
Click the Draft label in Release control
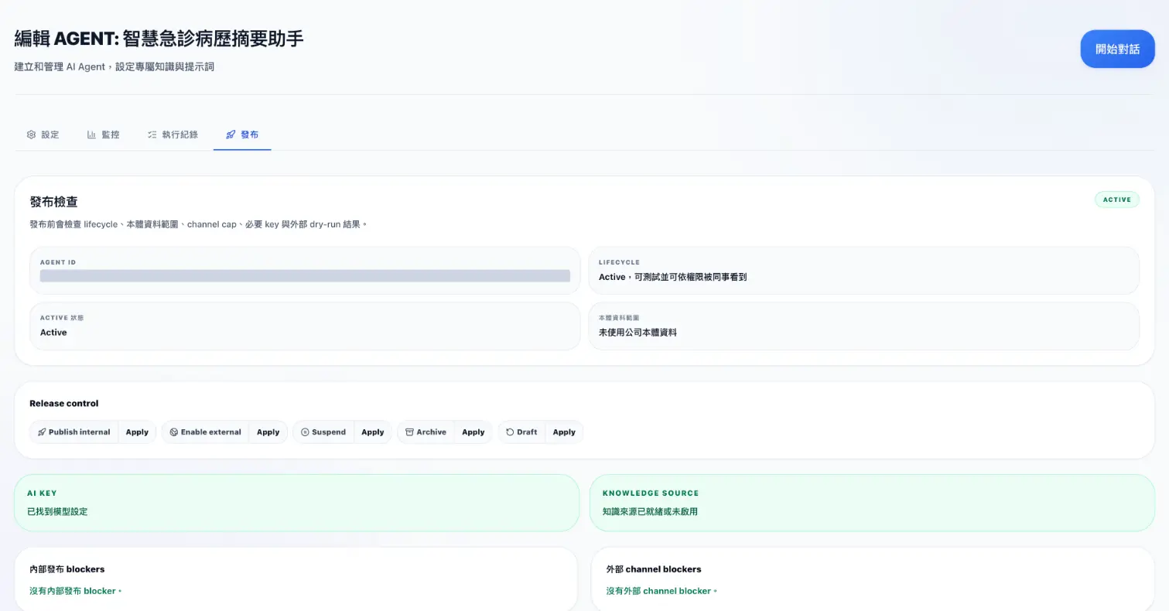pyautogui.click(x=527, y=432)
